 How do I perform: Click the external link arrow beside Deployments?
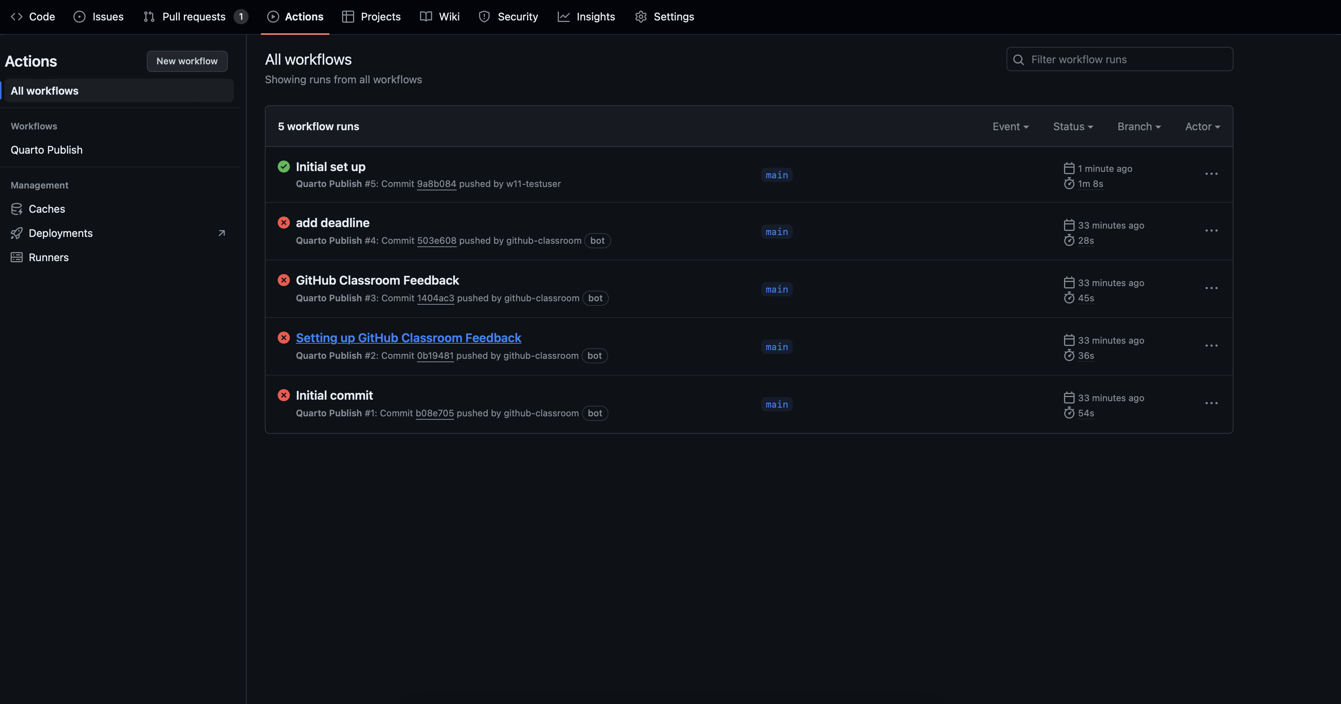222,233
